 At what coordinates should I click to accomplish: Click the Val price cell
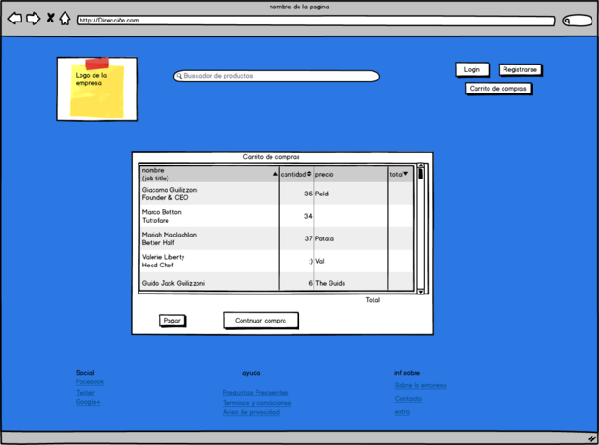click(x=351, y=261)
